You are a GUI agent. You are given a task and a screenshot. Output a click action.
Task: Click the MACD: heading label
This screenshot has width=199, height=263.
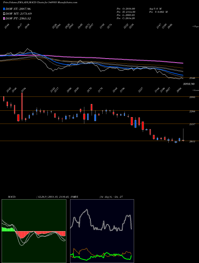pos(12,197)
